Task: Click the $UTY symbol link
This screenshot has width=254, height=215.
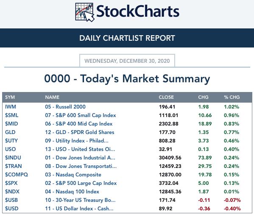Action: point(11,141)
